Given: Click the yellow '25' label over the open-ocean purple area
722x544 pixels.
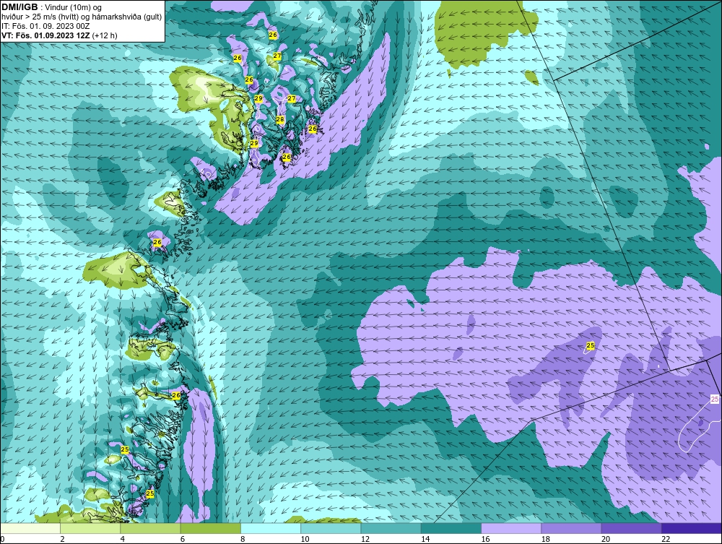Looking at the screenshot, I should coord(591,345).
